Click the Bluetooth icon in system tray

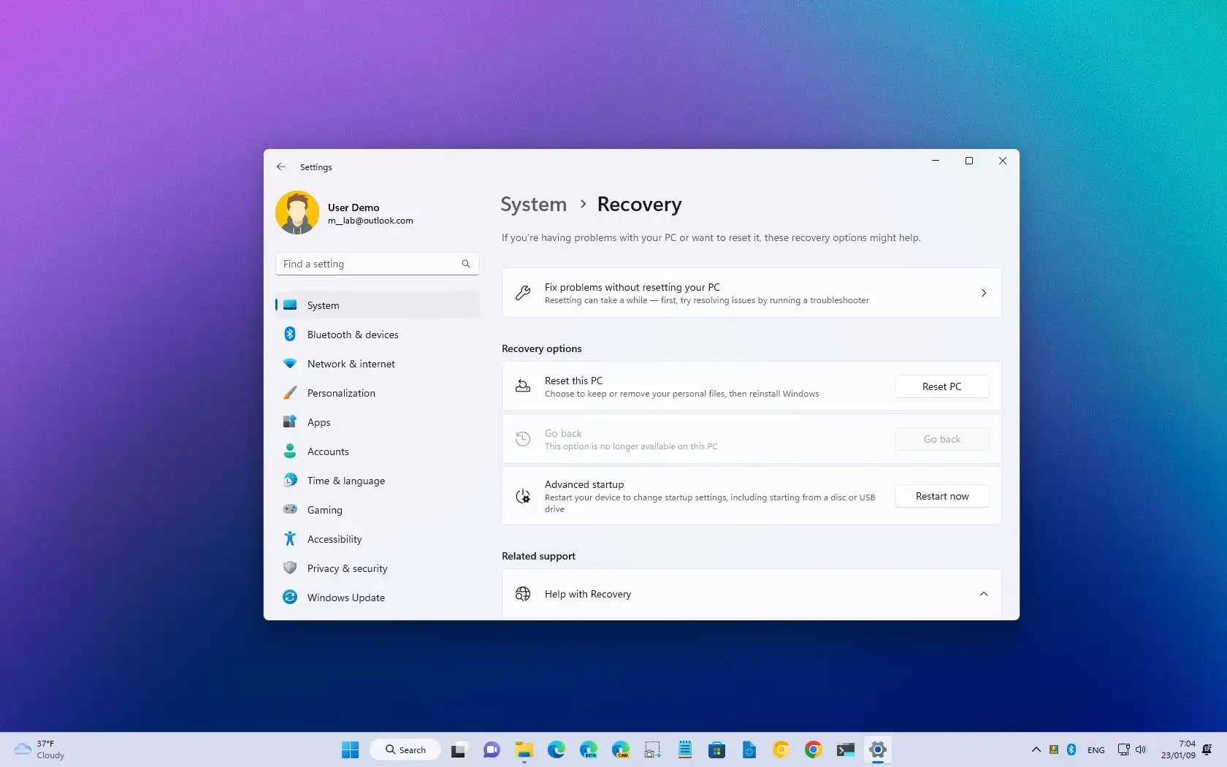(1071, 749)
